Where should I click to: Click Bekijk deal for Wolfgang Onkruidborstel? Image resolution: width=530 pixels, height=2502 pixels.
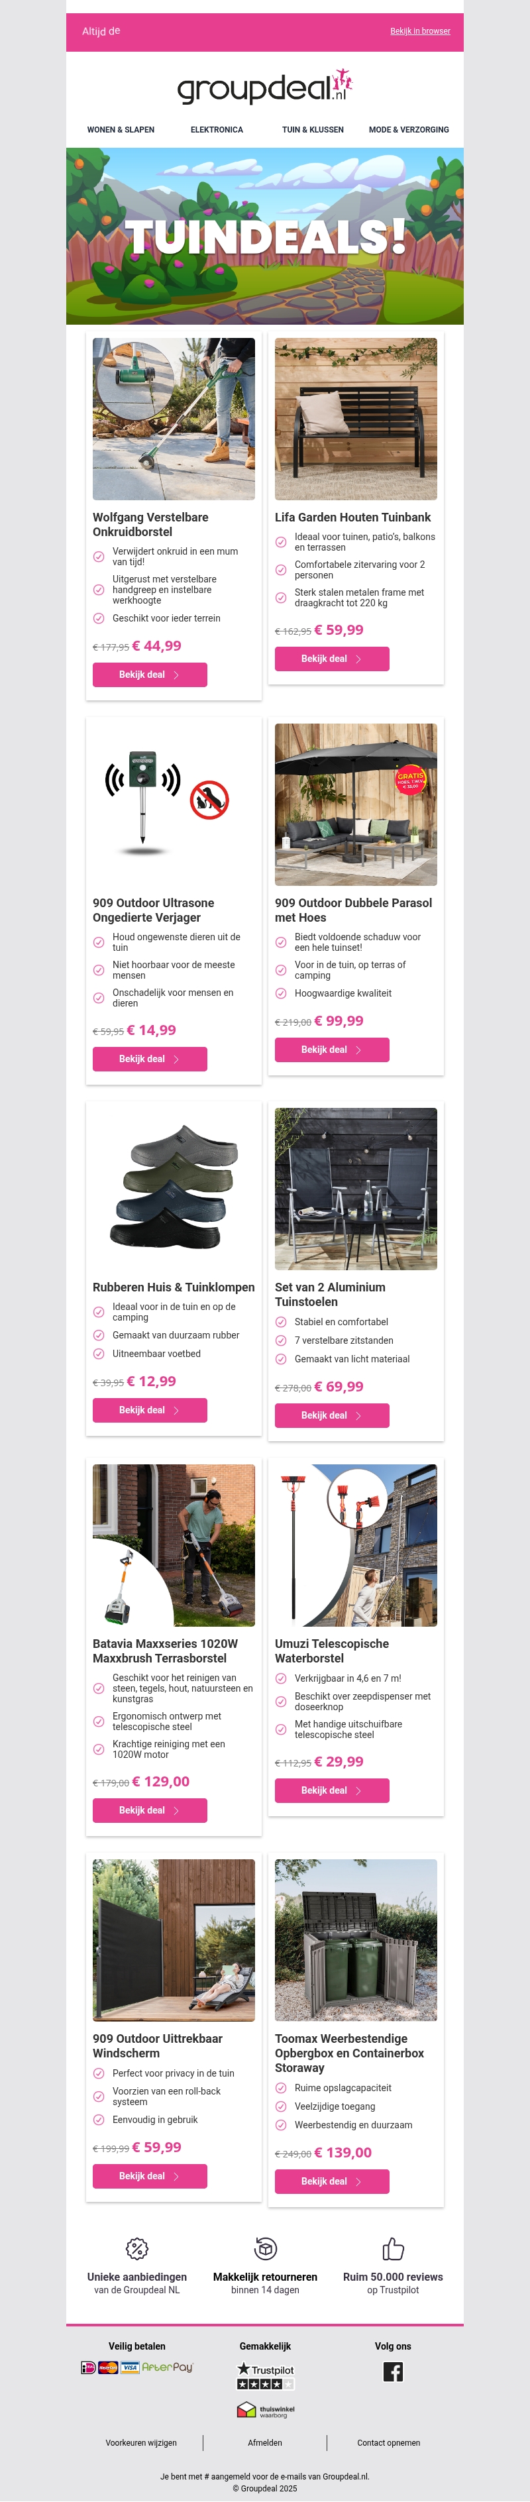point(150,674)
